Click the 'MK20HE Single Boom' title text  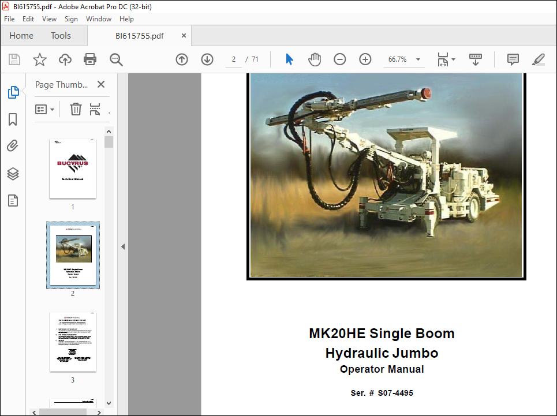[382, 333]
